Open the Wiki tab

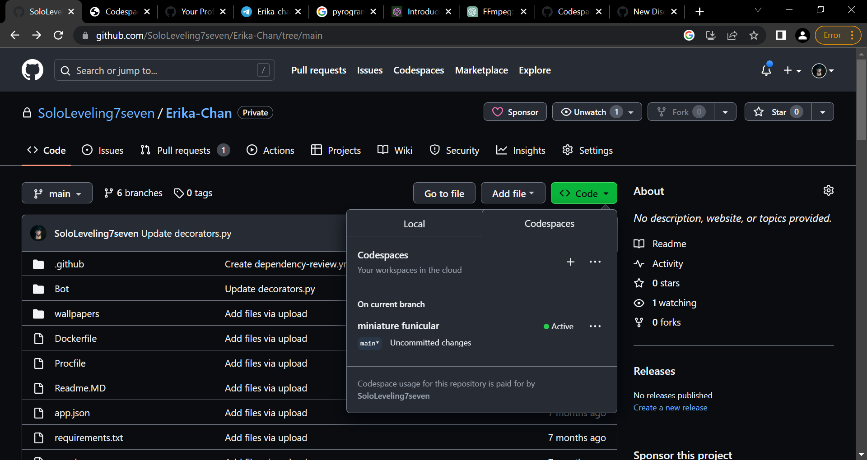(x=395, y=150)
